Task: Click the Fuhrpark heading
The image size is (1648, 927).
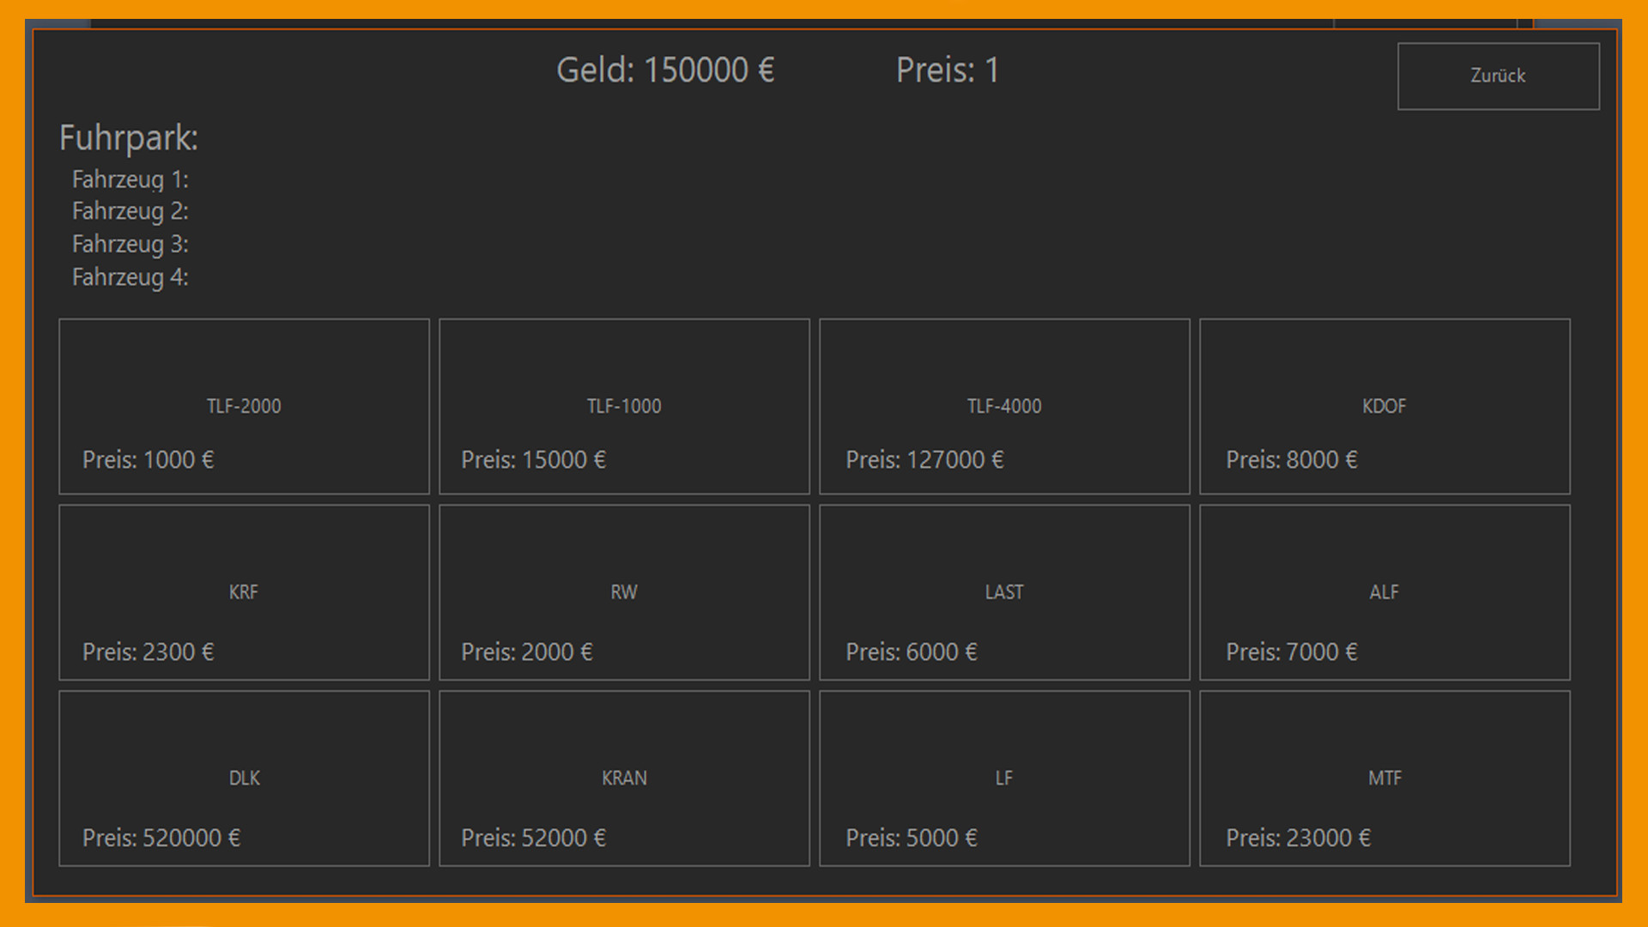Action: tap(129, 138)
